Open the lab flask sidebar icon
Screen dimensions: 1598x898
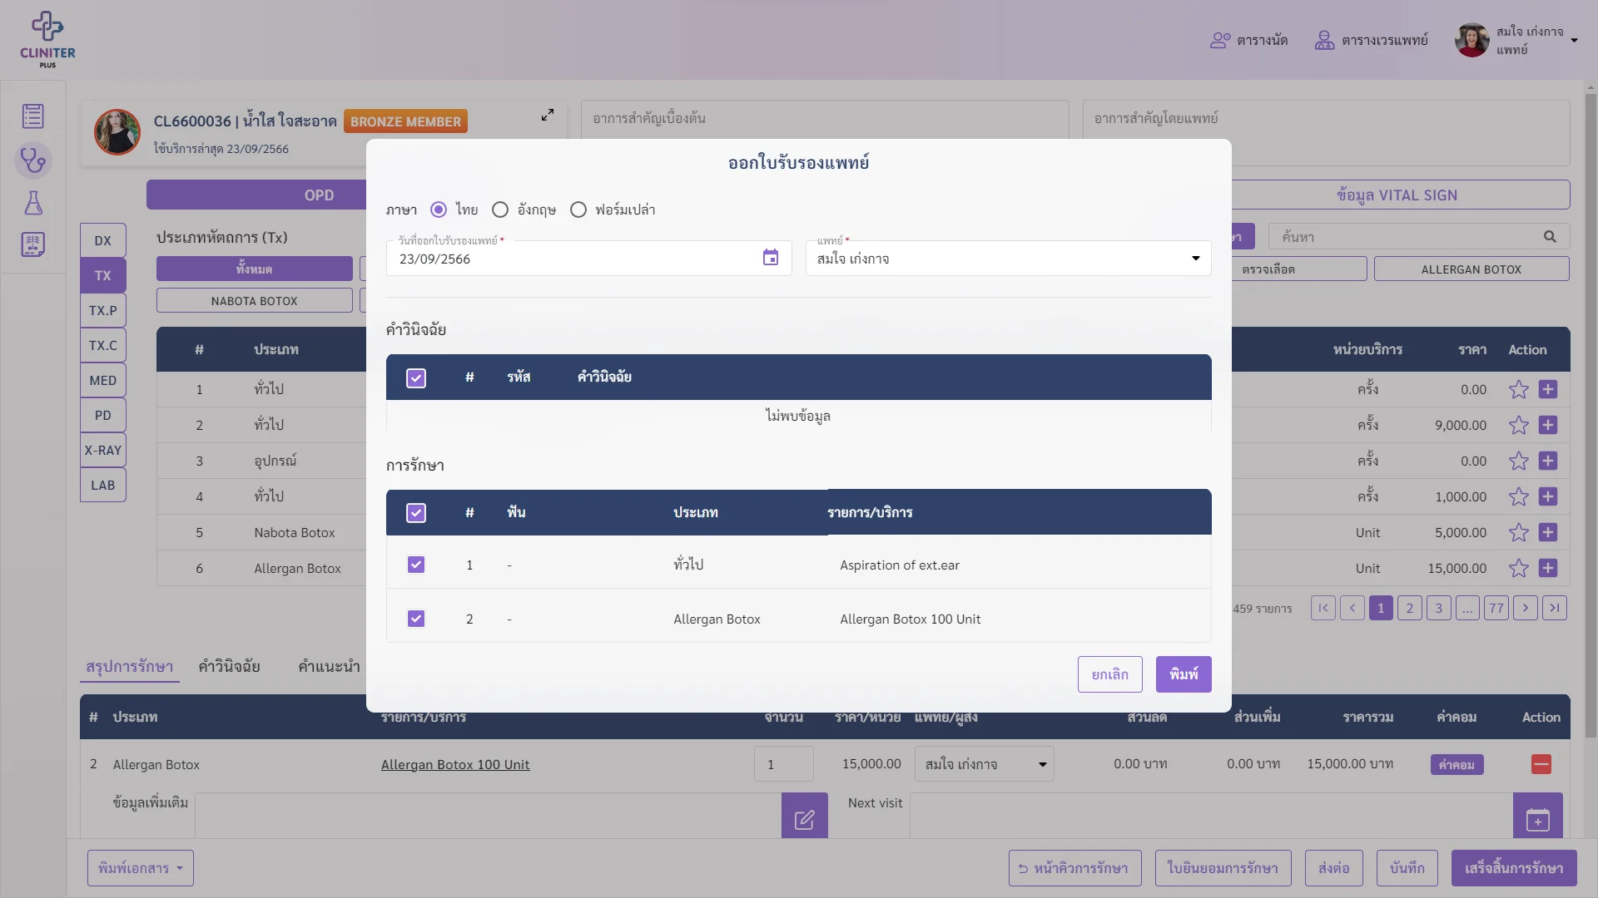[33, 203]
